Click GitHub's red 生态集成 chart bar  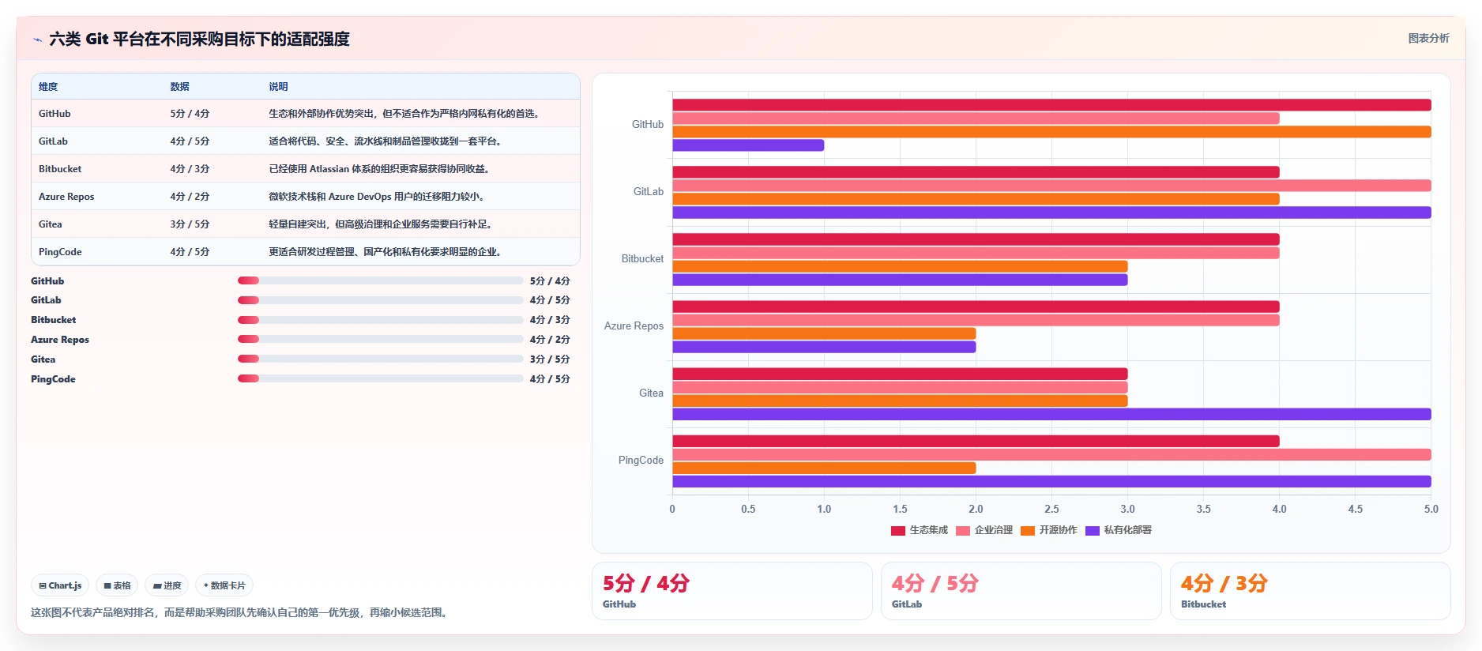click(x=1051, y=105)
